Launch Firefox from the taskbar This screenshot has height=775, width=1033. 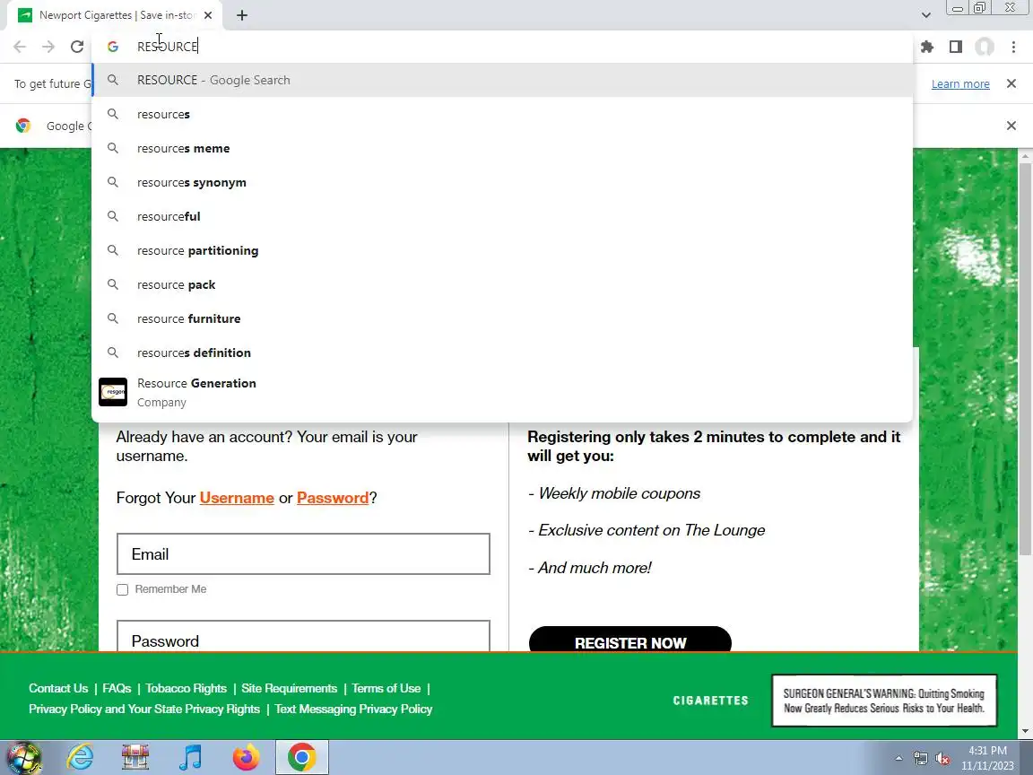click(x=246, y=757)
